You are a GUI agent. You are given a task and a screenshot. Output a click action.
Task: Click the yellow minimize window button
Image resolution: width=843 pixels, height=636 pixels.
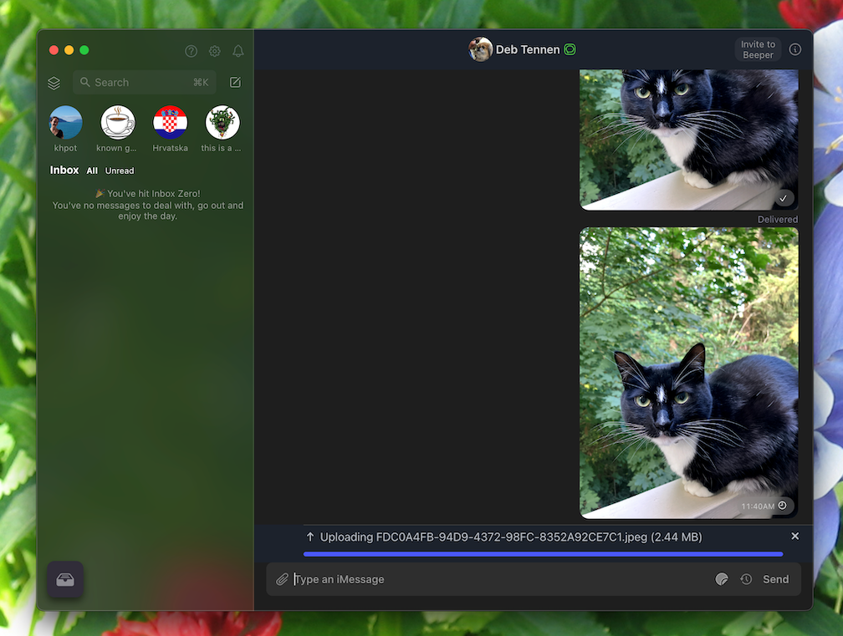(69, 50)
